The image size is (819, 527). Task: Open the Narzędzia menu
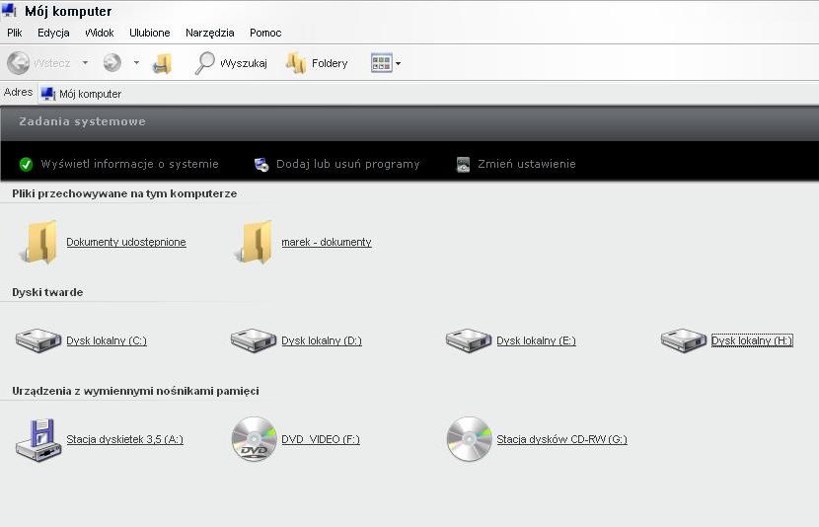click(209, 33)
